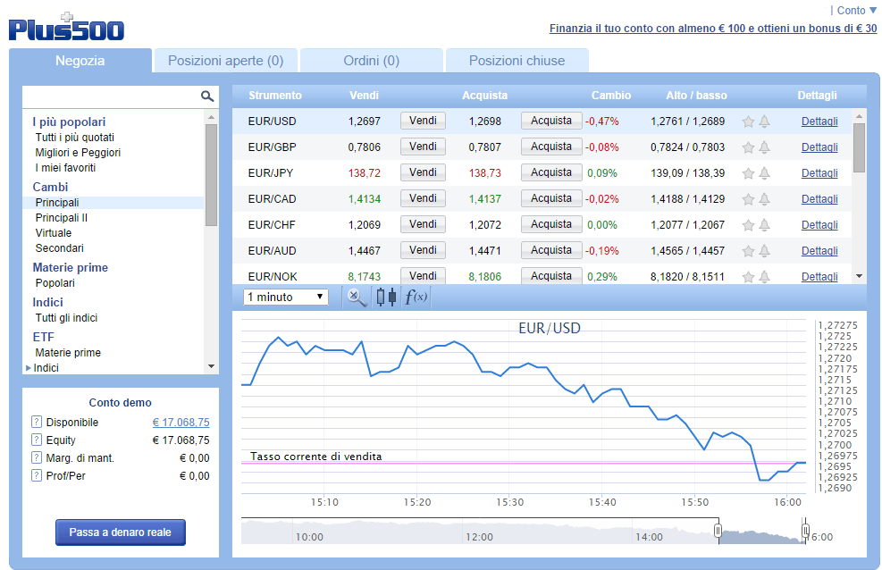This screenshot has width=882, height=570.
Task: Open the 1 minuto timeframe dropdown
Action: click(x=286, y=297)
